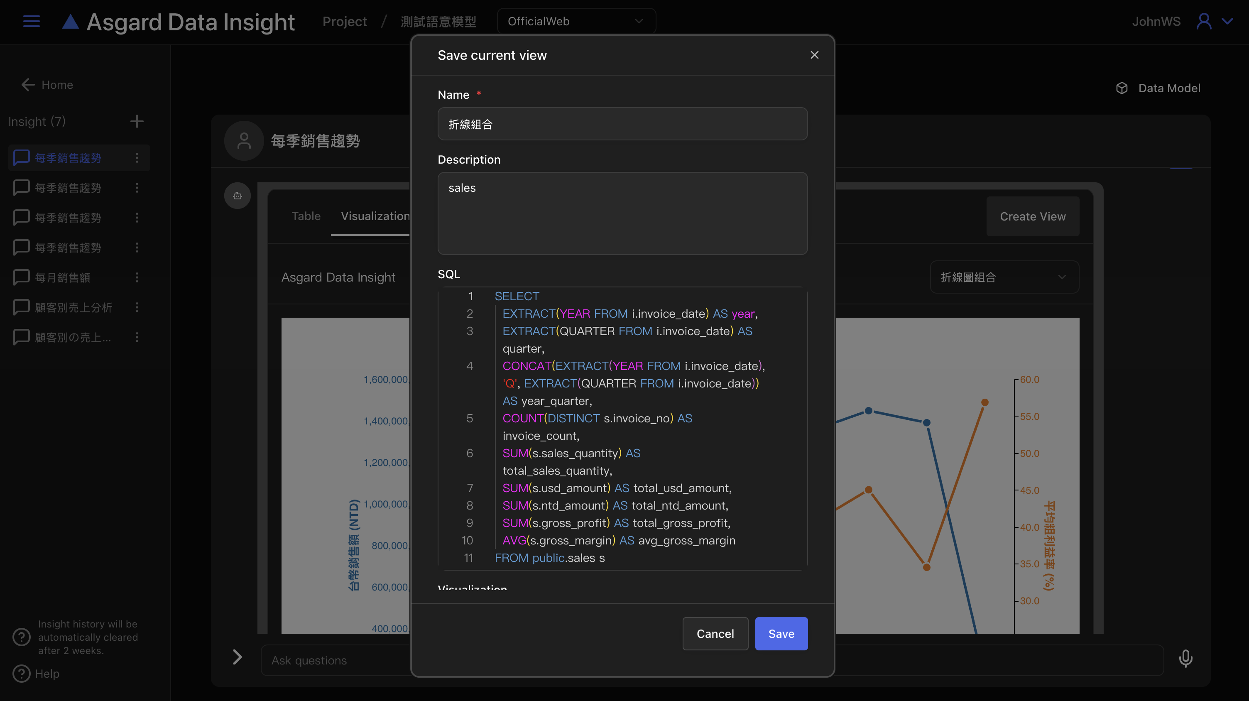
Task: Expand the chevron beside Ask questions
Action: (x=237, y=657)
